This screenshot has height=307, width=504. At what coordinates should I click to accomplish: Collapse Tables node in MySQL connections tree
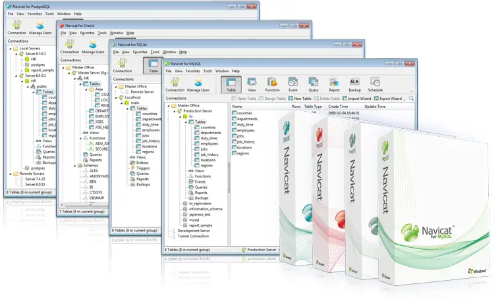186,122
